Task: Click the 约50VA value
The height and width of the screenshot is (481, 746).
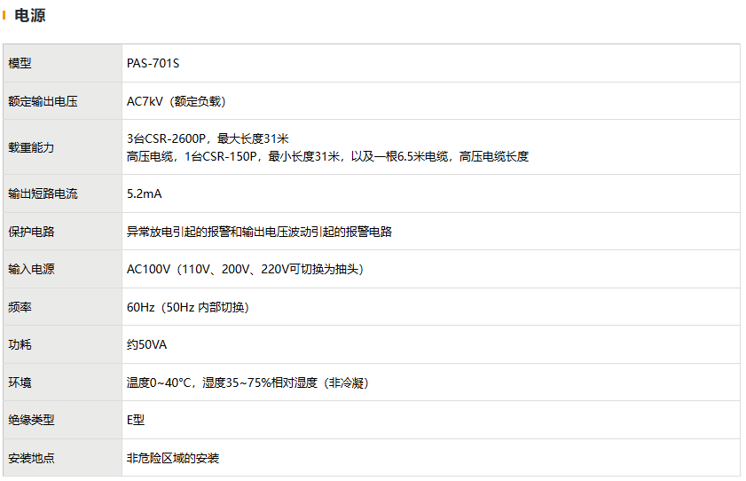Action: pos(146,345)
